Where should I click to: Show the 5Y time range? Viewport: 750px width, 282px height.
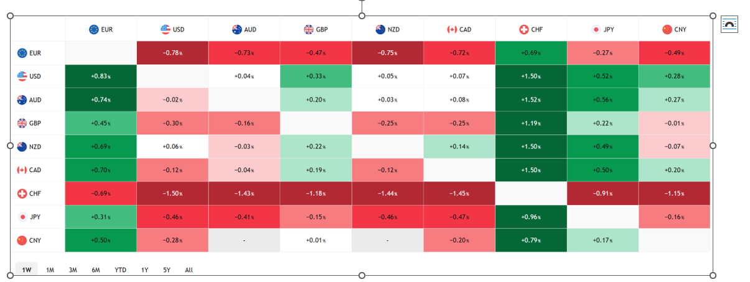click(x=167, y=270)
